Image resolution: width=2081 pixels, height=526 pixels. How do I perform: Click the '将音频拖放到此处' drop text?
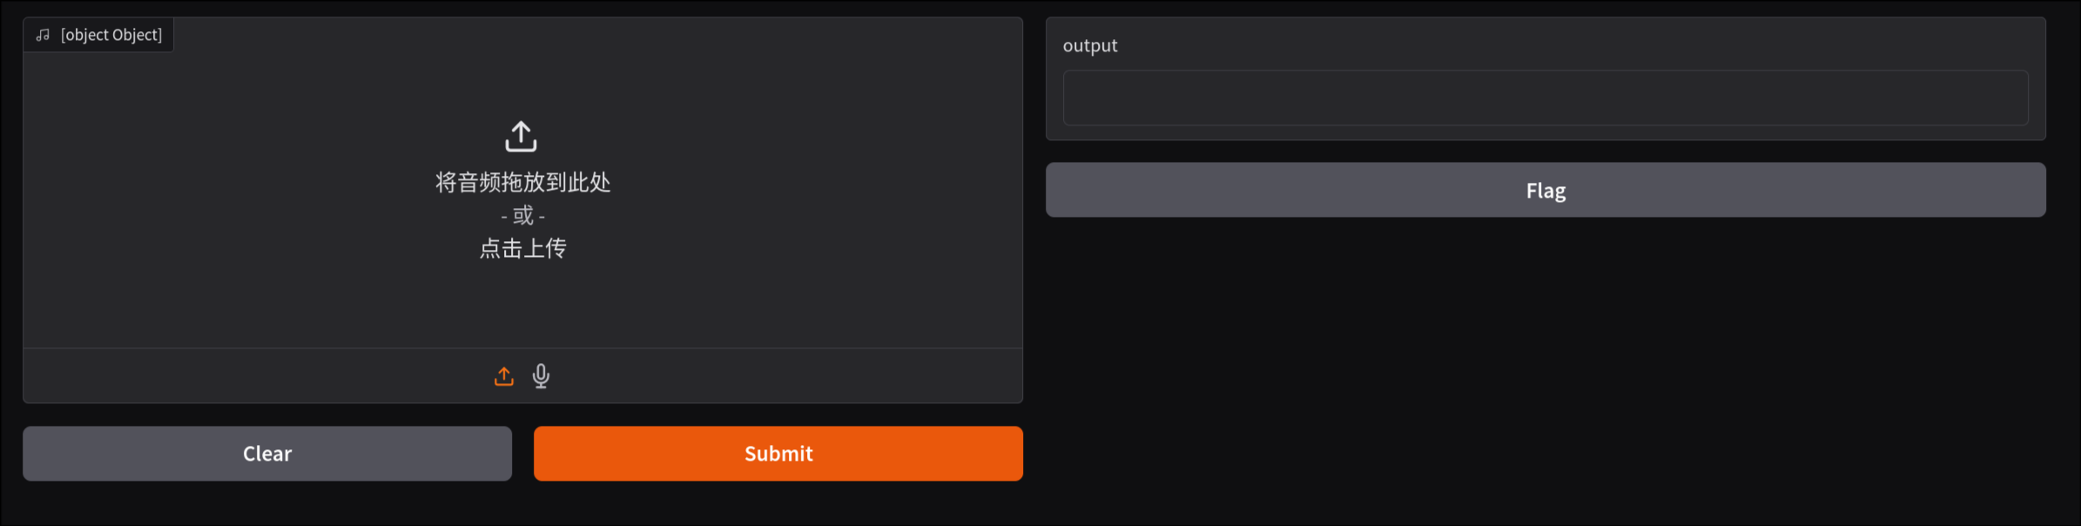coord(522,182)
